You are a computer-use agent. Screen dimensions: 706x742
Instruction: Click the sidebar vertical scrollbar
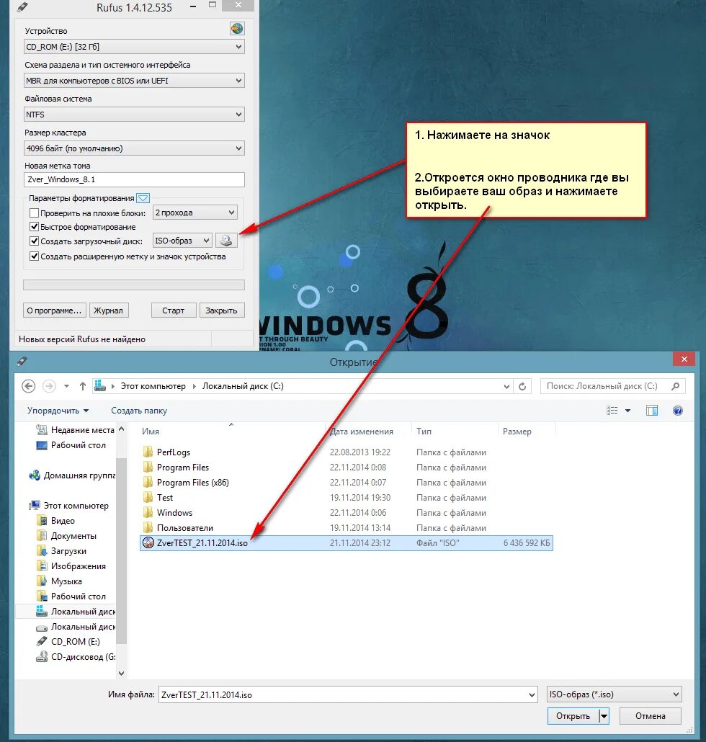click(121, 551)
